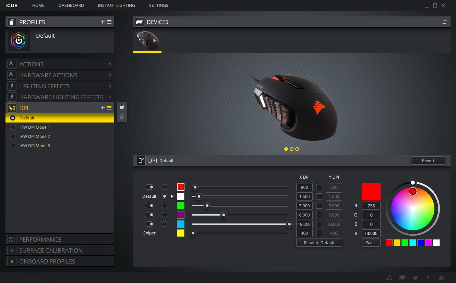Go to the Home tab

click(38, 5)
